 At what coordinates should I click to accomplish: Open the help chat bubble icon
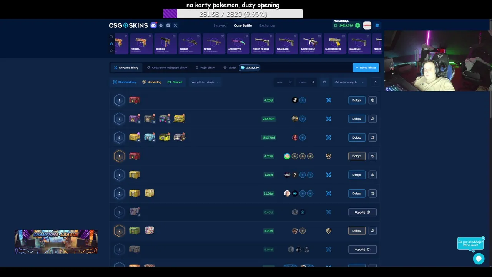[479, 259]
